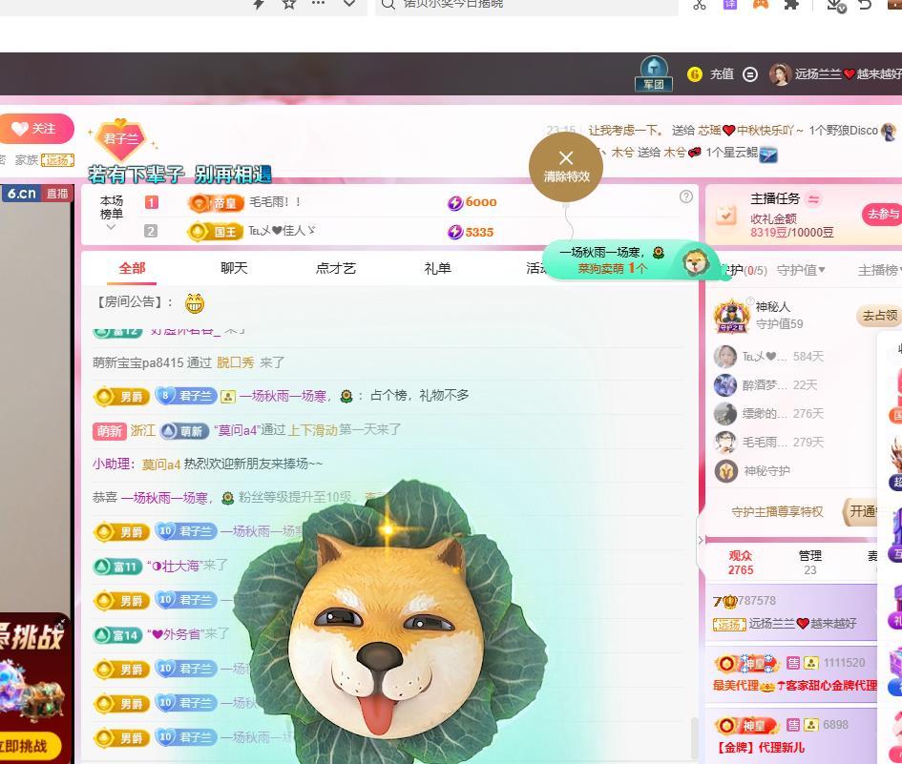Screen dimensions: 902x764
Task: Open the round menu icon after 充值
Action: (750, 74)
